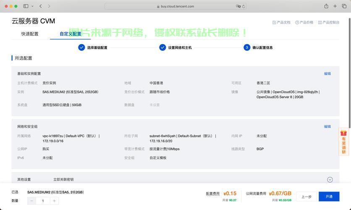
Task: Open the Safari share icon
Action: [326, 6]
